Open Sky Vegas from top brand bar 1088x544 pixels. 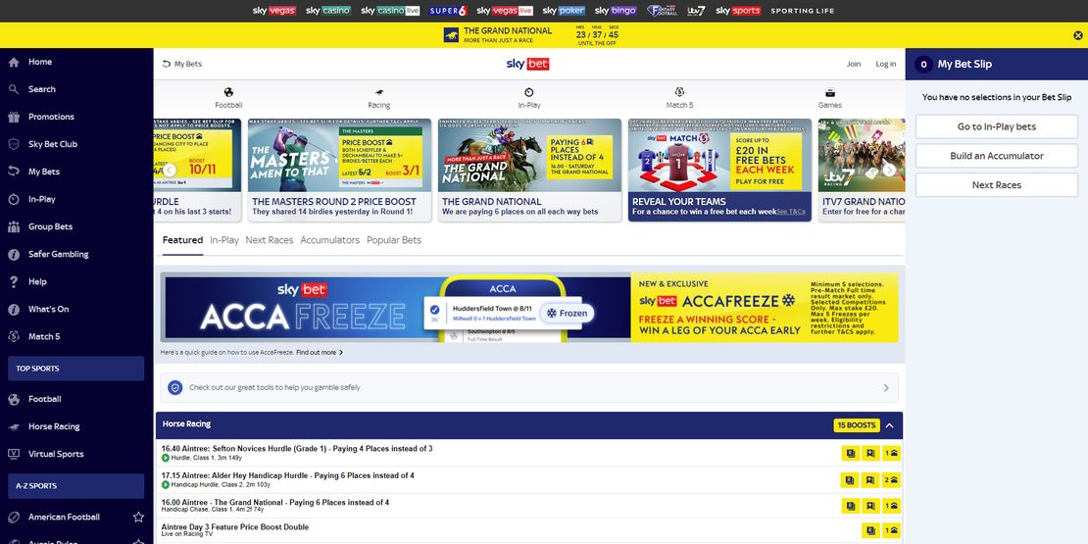pos(274,11)
